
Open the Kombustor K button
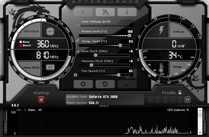pyautogui.click(x=83, y=12)
